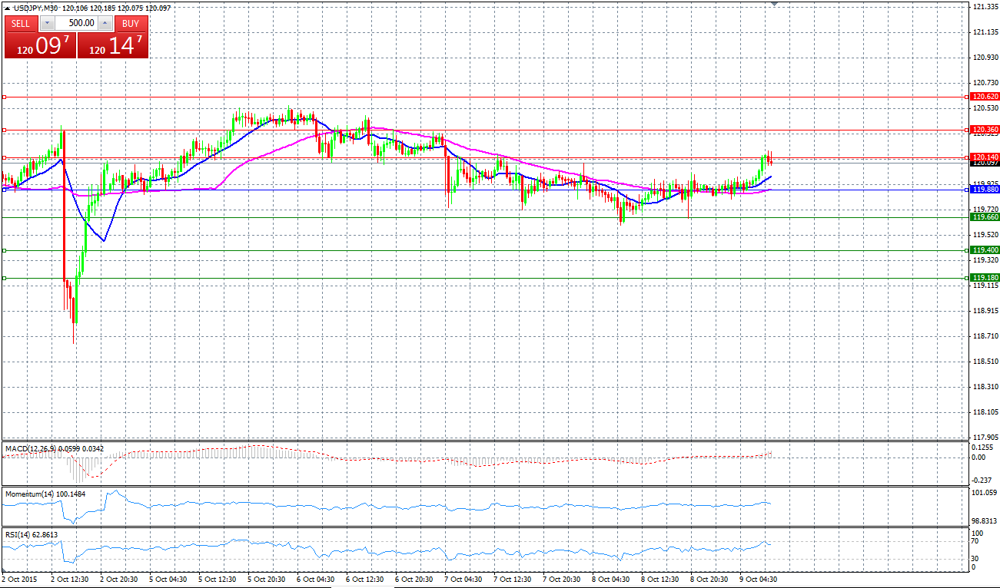1000x588 pixels.
Task: Select the chart shift triangle marker
Action: click(x=774, y=4)
